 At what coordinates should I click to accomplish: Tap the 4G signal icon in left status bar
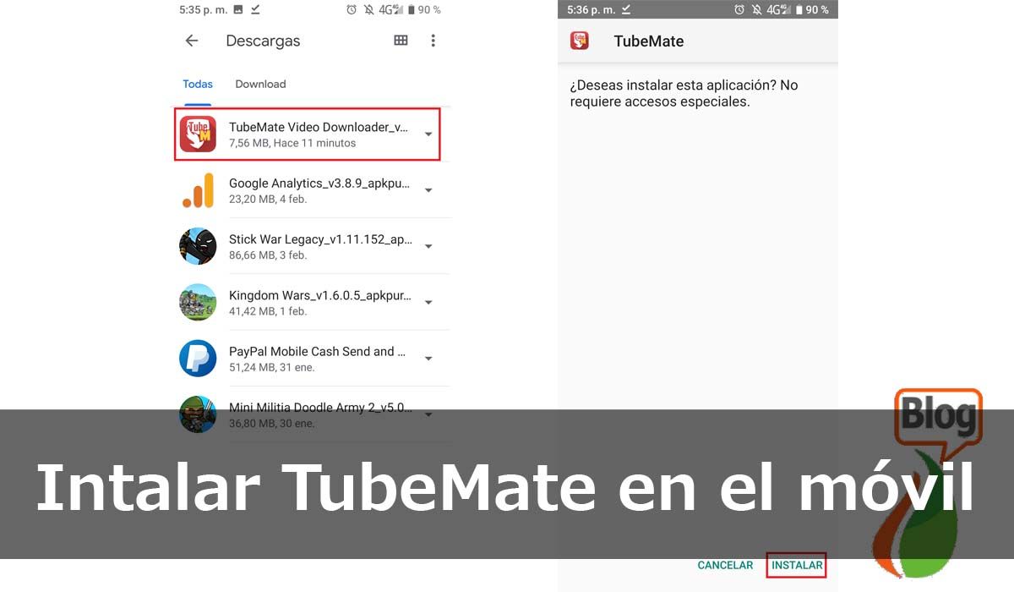click(x=390, y=10)
